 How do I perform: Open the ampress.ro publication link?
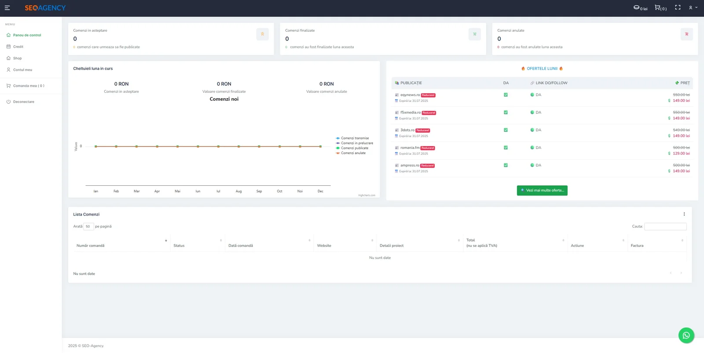410,165
